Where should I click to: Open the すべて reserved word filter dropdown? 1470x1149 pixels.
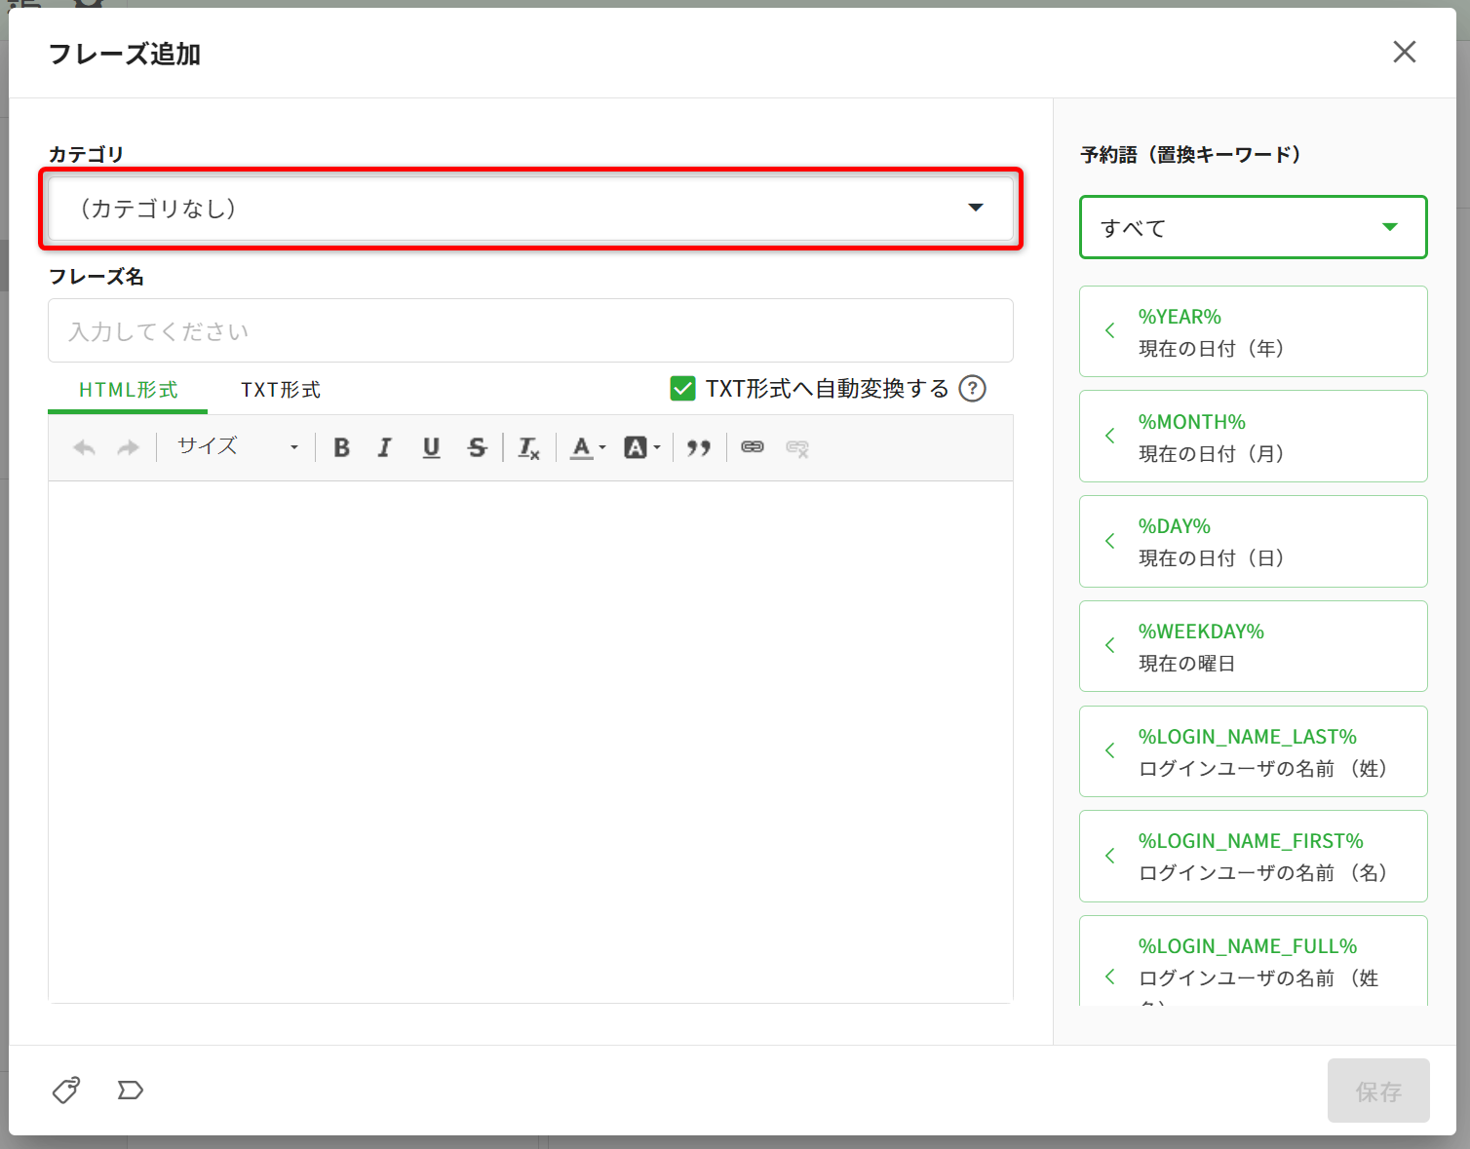tap(1253, 227)
